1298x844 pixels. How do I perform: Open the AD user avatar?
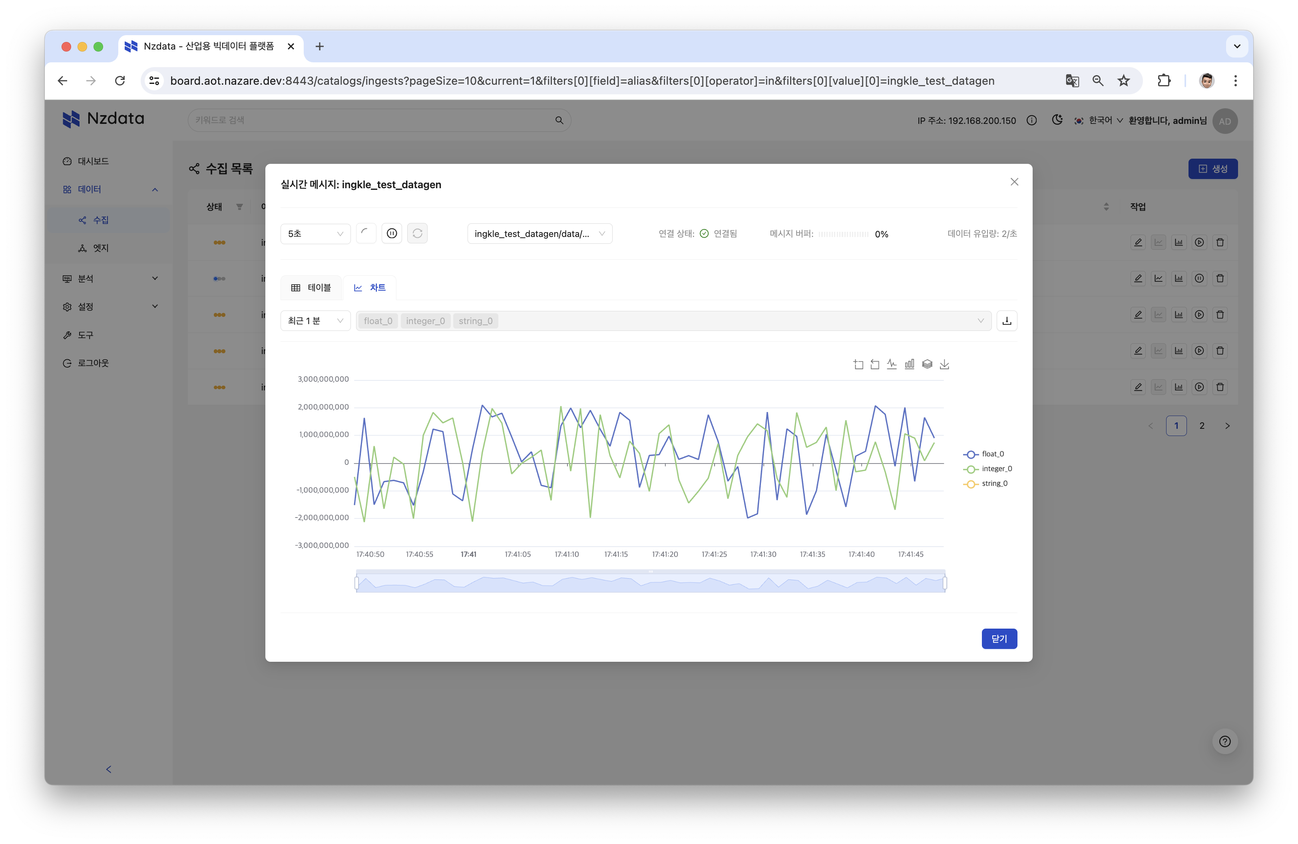point(1225,121)
